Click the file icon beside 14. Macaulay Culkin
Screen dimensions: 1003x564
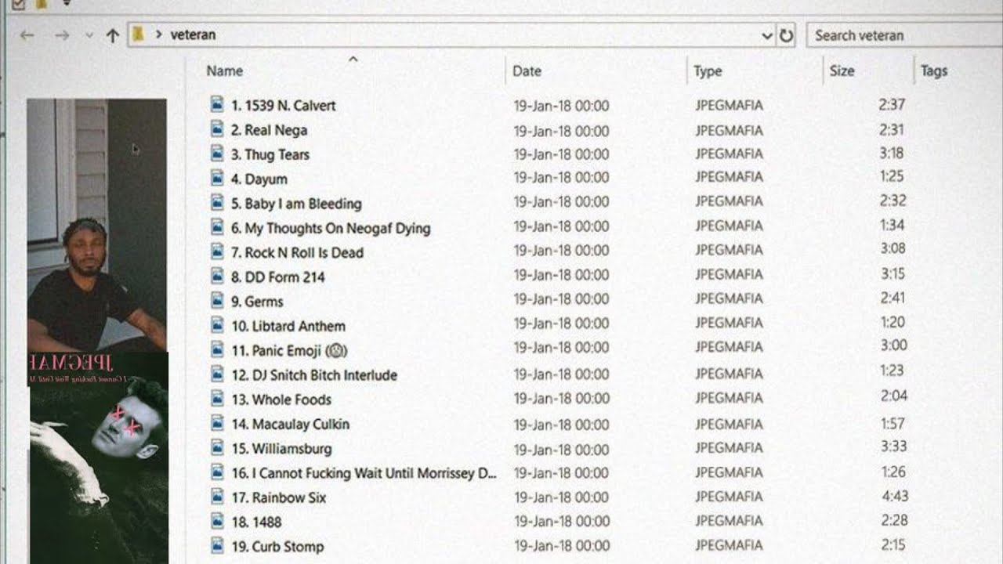(217, 423)
